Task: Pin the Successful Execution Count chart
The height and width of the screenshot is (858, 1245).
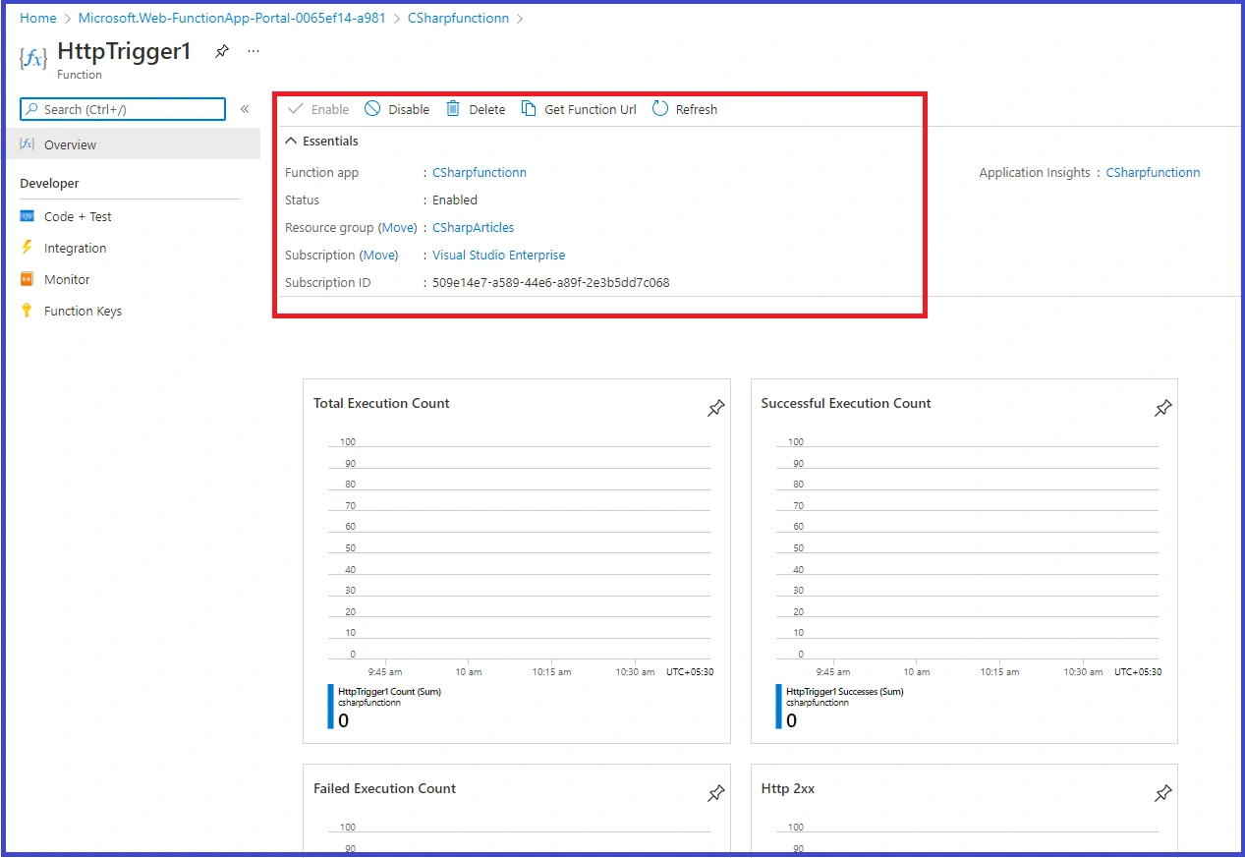Action: click(x=1163, y=408)
